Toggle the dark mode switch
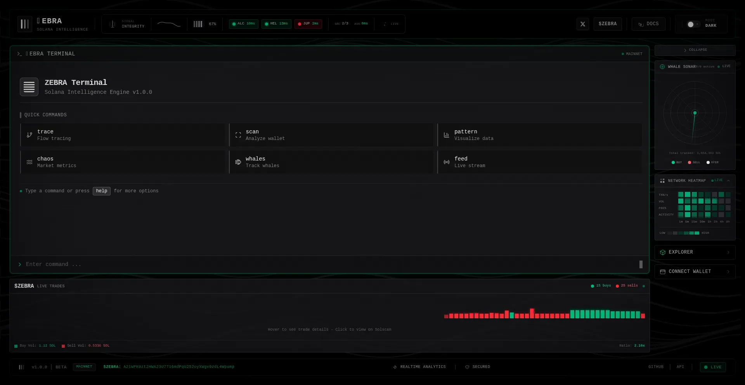The width and height of the screenshot is (745, 385). tap(693, 24)
